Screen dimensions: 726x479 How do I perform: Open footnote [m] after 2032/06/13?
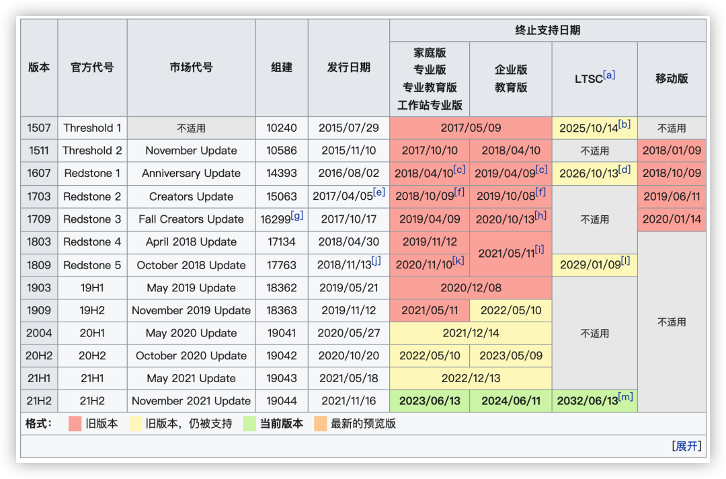tap(626, 397)
